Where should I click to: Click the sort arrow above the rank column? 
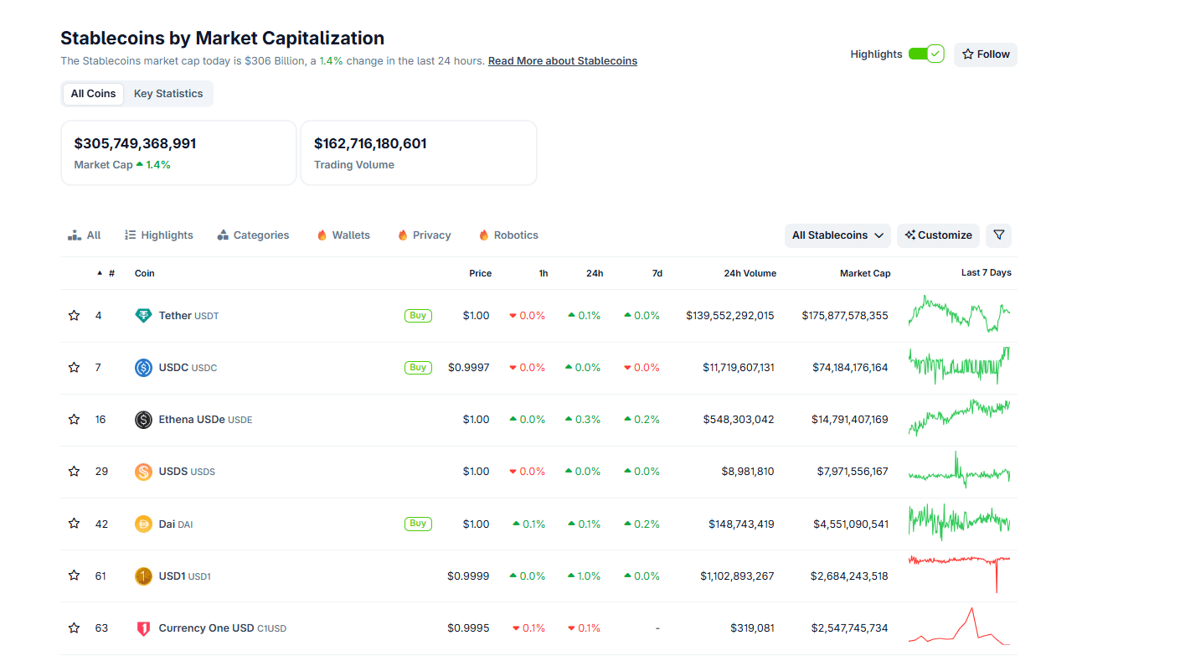[98, 273]
